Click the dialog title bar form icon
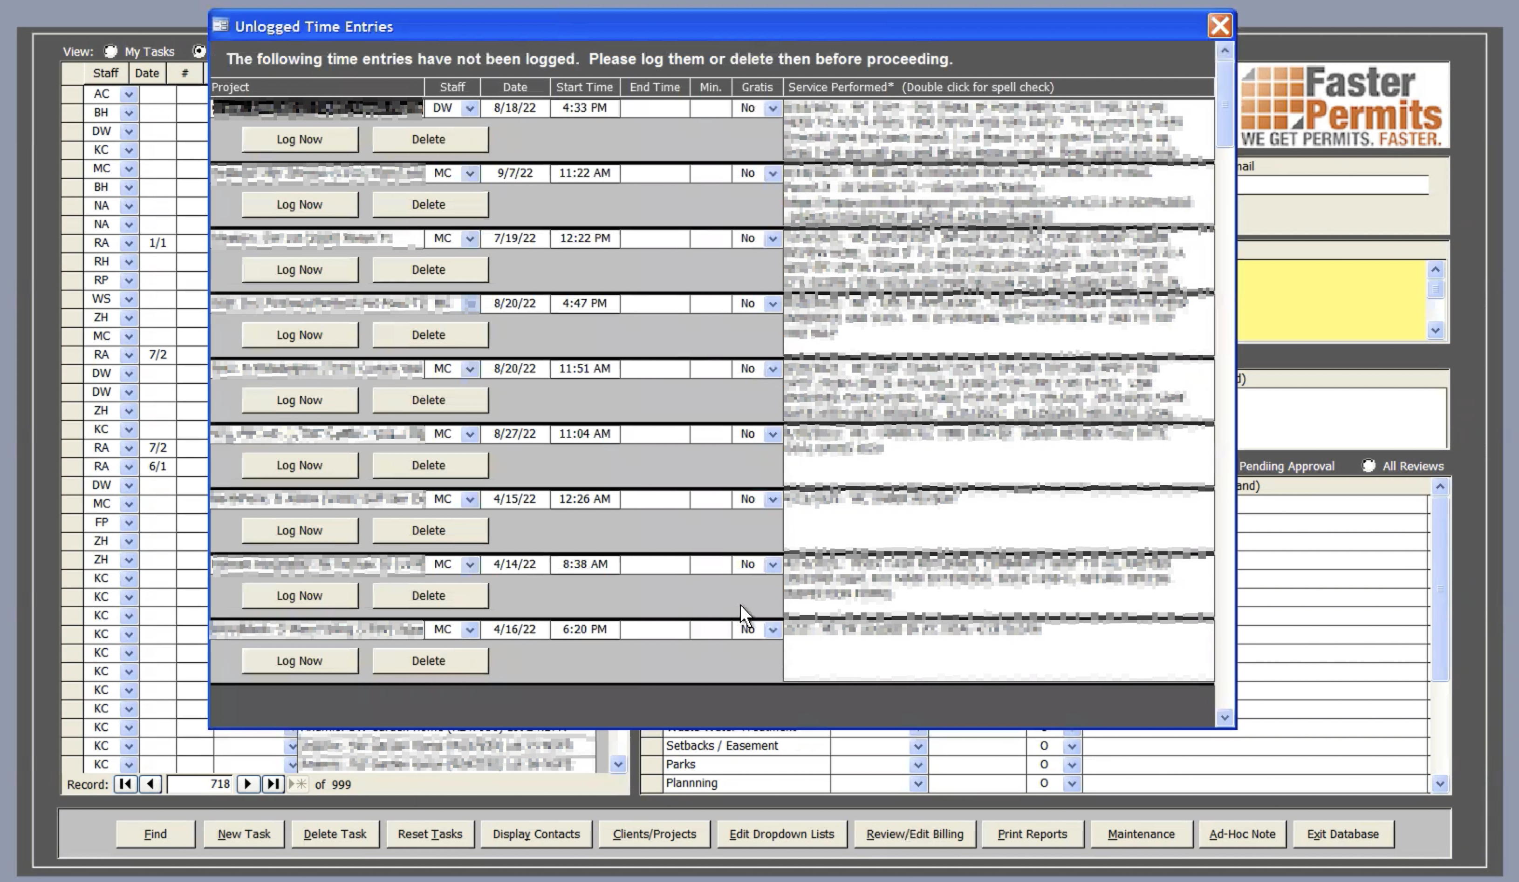Viewport: 1519px width, 882px height. 221,26
